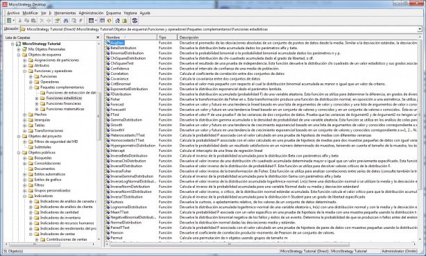Open the Esquema menu

113,13
